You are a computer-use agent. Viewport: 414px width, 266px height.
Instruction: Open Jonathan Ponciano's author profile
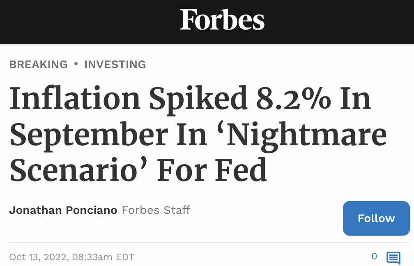coord(64,210)
